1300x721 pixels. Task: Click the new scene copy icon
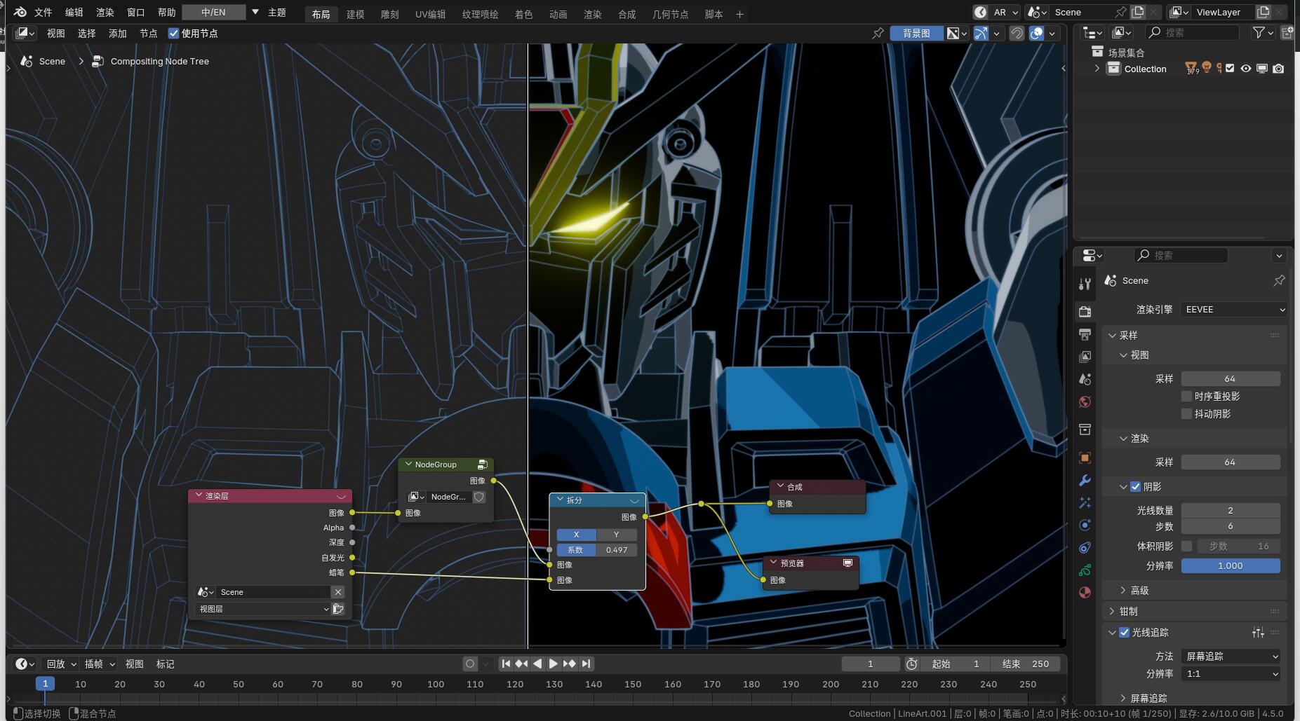(x=1137, y=12)
